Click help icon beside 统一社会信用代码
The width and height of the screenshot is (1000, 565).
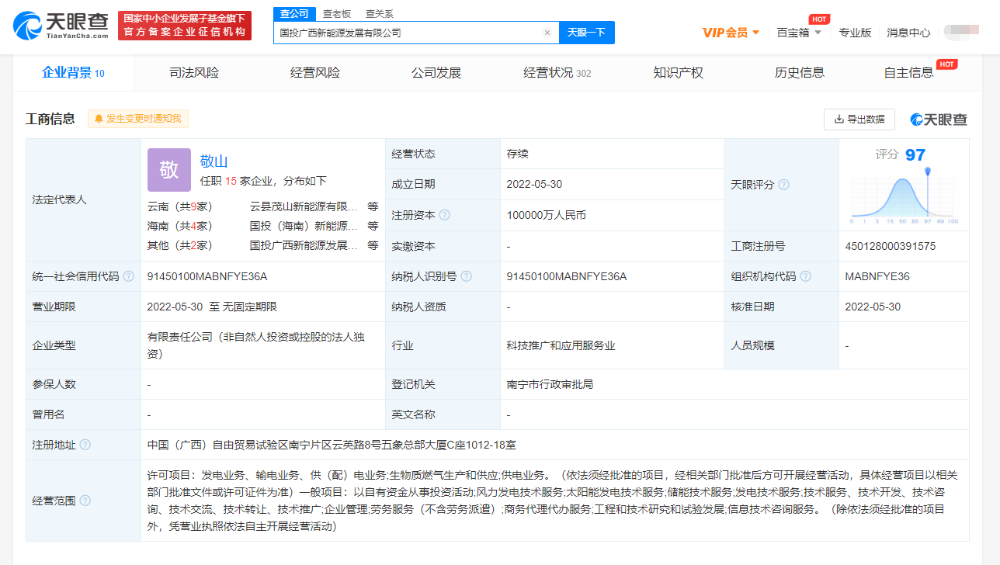pyautogui.click(x=129, y=276)
